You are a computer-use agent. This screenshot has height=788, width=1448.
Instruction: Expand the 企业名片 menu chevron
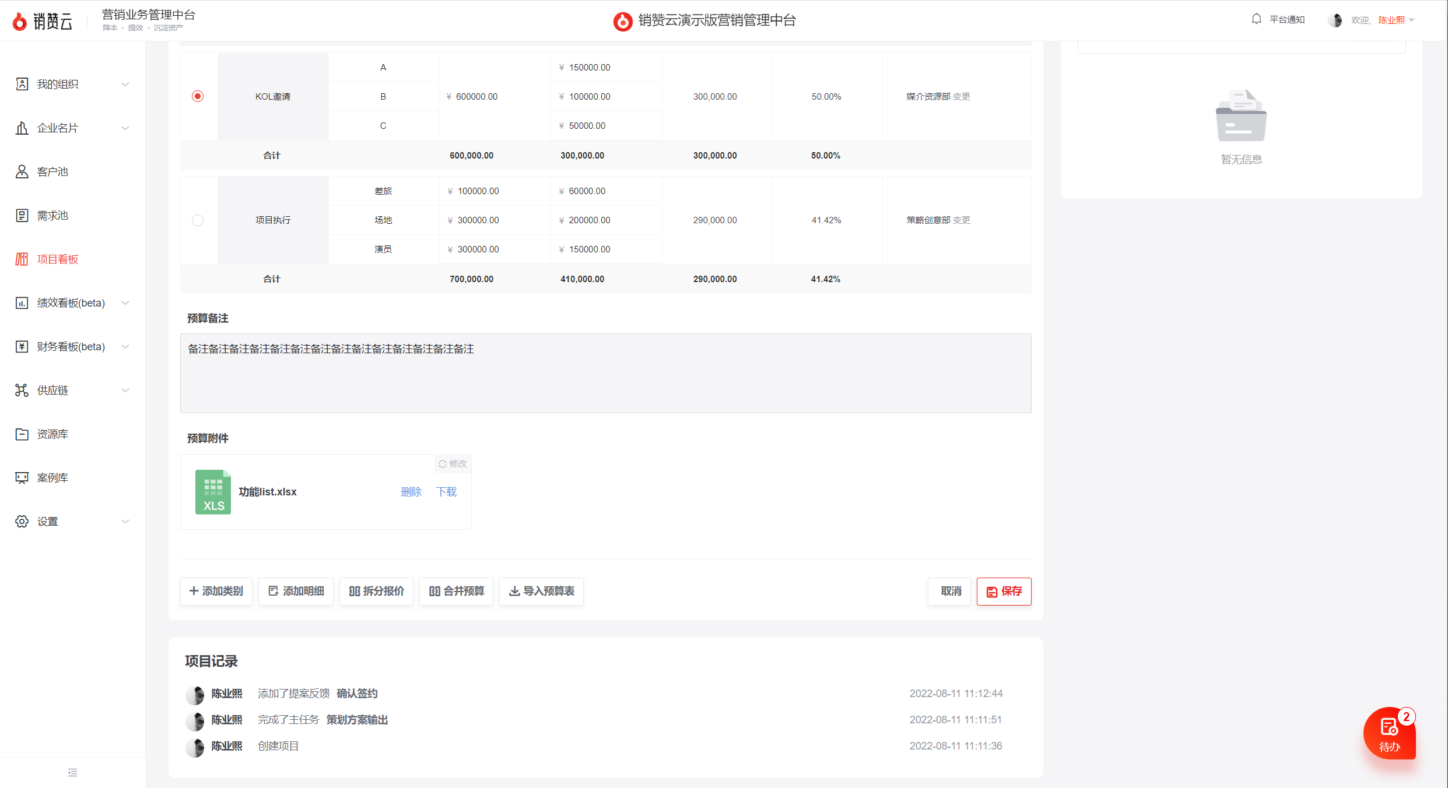pos(125,128)
